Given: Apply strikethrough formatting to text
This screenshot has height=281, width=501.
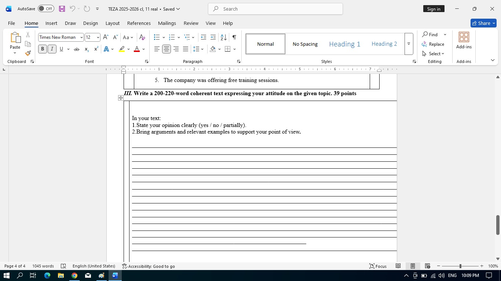Looking at the screenshot, I should pos(77,49).
